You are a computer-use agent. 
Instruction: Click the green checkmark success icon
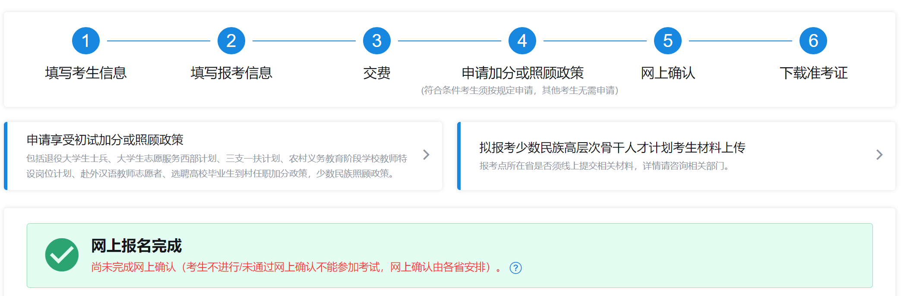(x=62, y=255)
